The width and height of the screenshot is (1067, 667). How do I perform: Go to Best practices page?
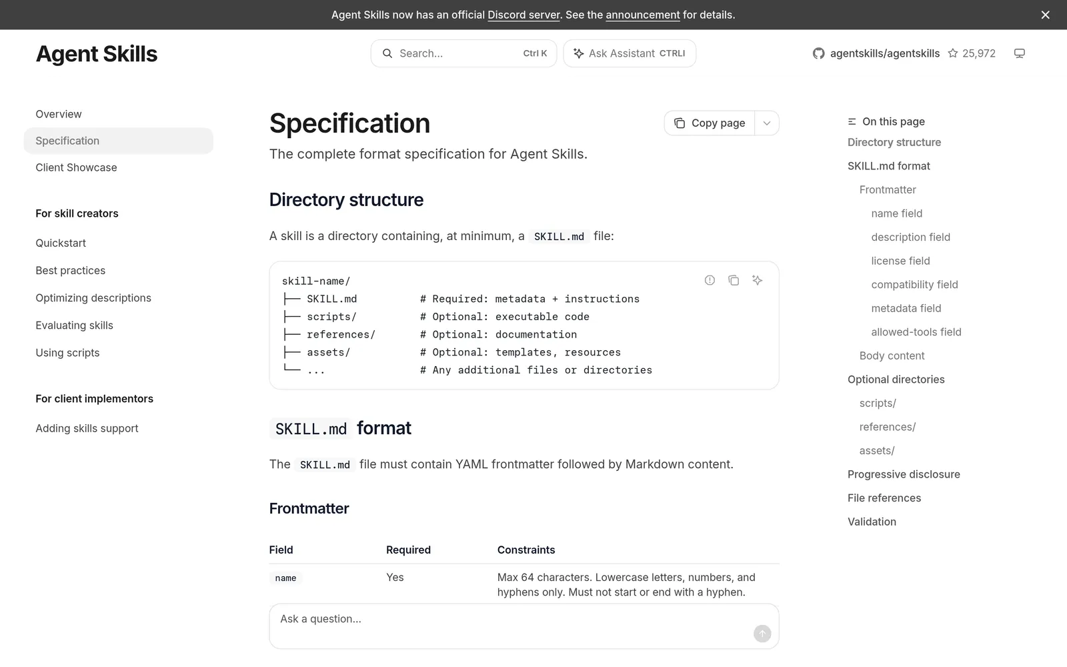[71, 270]
